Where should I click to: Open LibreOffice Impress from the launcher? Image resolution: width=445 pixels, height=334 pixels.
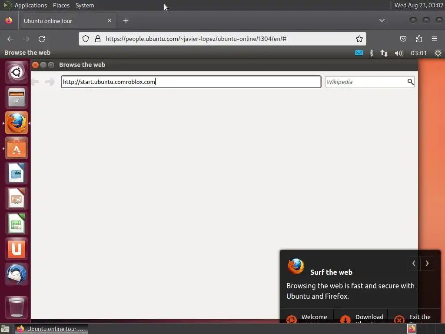click(x=17, y=198)
